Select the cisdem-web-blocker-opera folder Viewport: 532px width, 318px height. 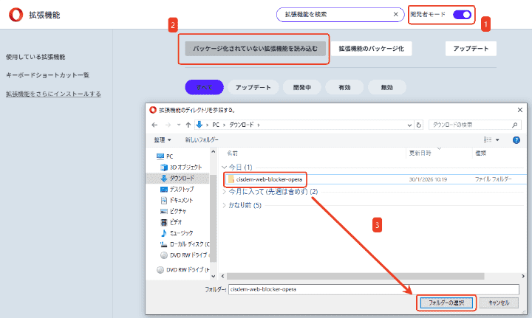(x=269, y=179)
